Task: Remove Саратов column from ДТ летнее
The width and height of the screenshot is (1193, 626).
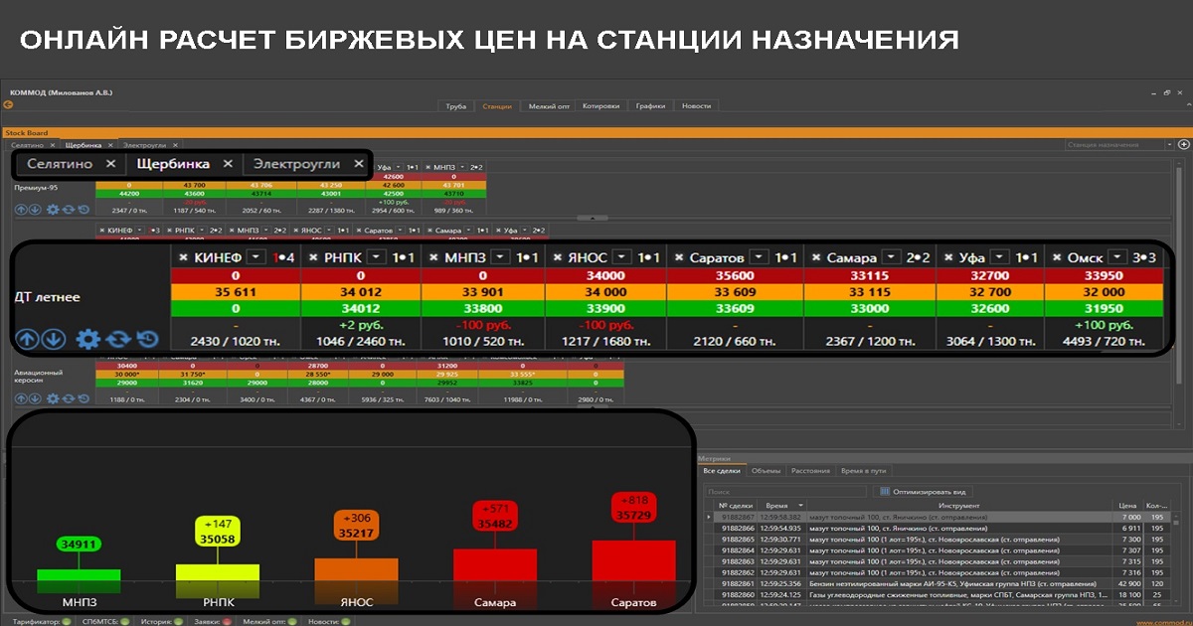Action: coord(679,257)
